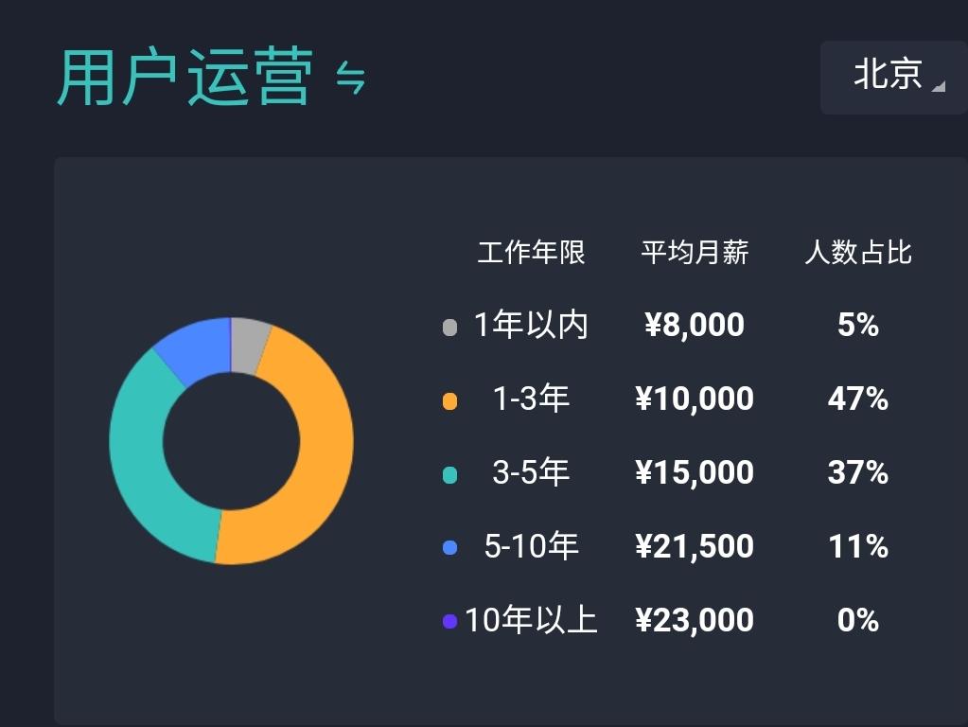Toggle the 3-5年 series via its teal dot

[x=448, y=472]
